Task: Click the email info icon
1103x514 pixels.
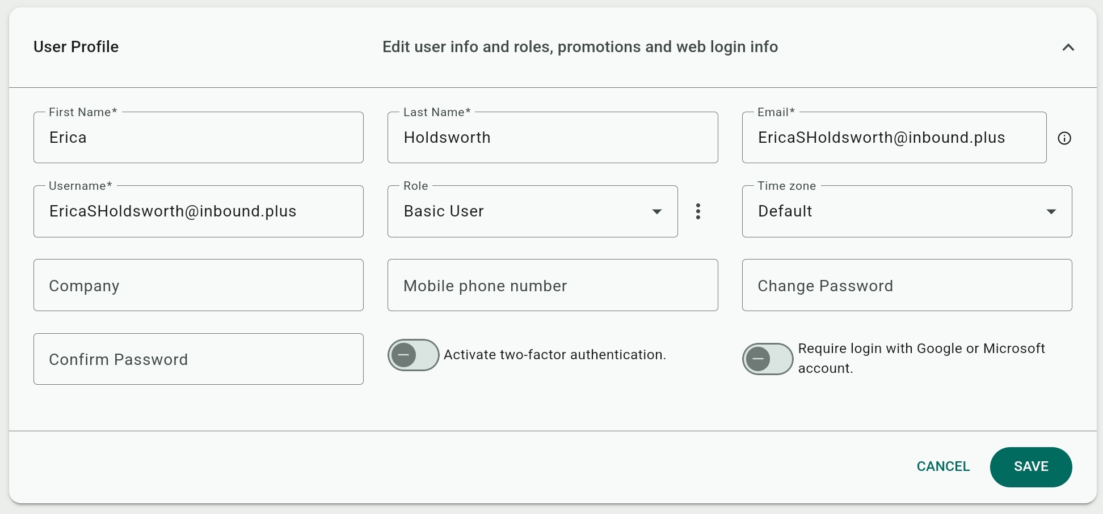Action: (x=1064, y=138)
